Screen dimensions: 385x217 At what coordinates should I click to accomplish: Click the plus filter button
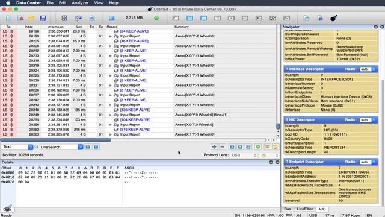pyautogui.click(x=214, y=147)
